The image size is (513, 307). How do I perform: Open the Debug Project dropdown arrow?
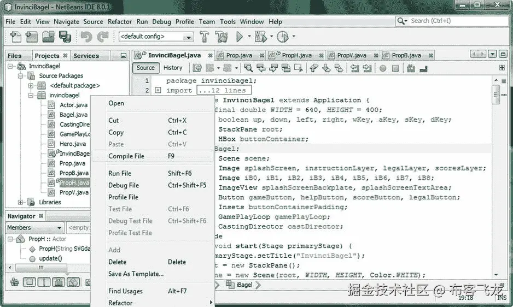pyautogui.click(x=272, y=36)
